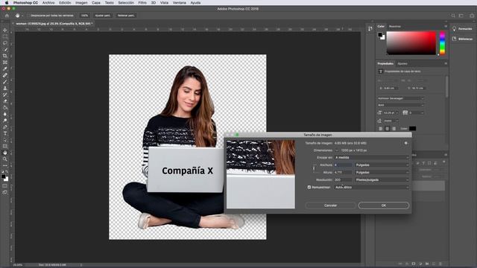The height and width of the screenshot is (268, 477).
Task: Open the font family dropdown in Propiedades
Action: pos(401,98)
